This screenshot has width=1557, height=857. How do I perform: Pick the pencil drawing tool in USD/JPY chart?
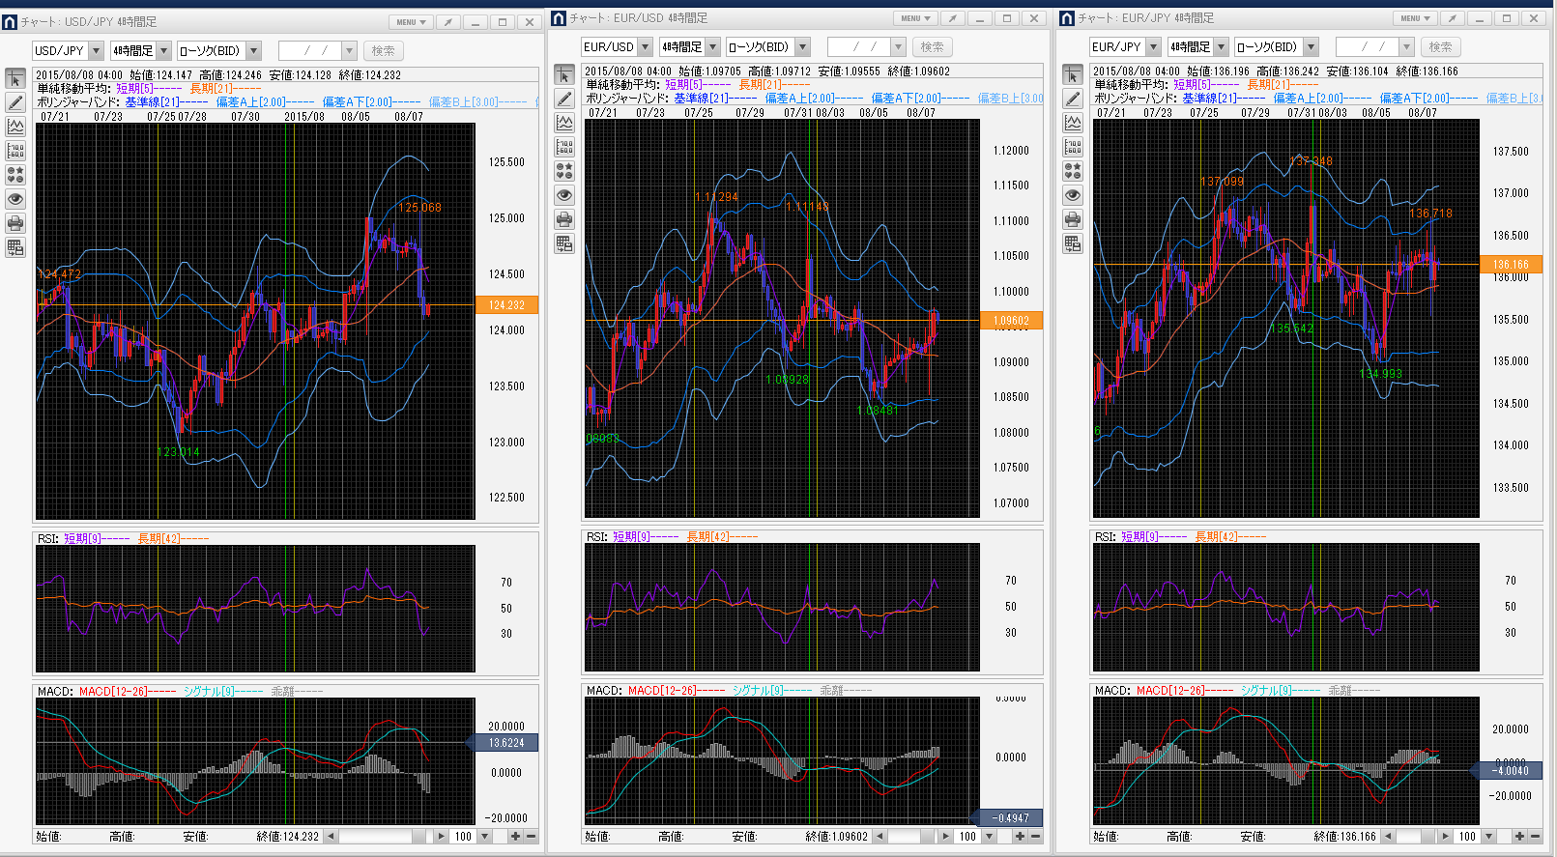pos(15,102)
